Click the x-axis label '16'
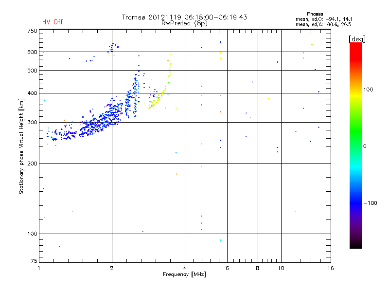Image resolution: width=389 pixels, height=292 pixels. (x=331, y=268)
